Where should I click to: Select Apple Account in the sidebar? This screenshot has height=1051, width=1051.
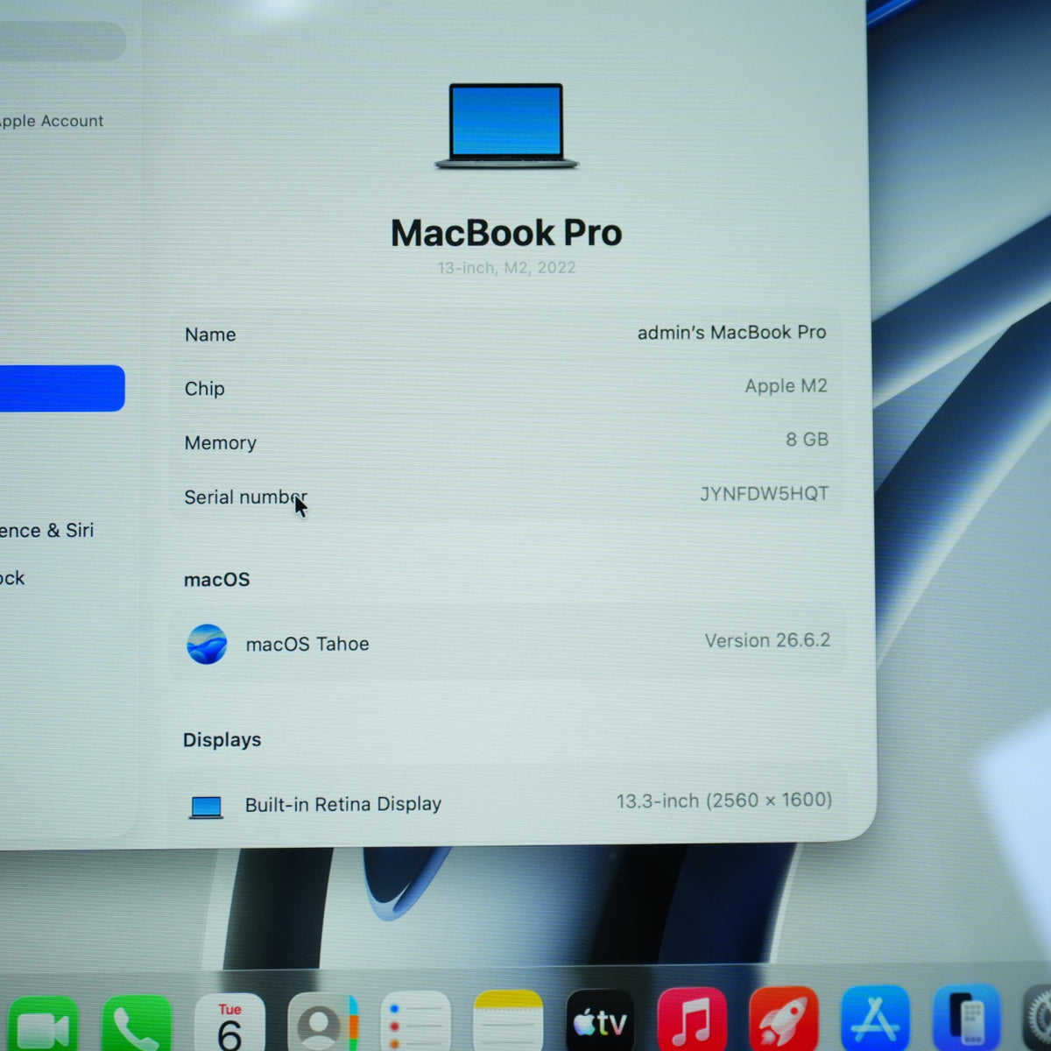pyautogui.click(x=52, y=121)
